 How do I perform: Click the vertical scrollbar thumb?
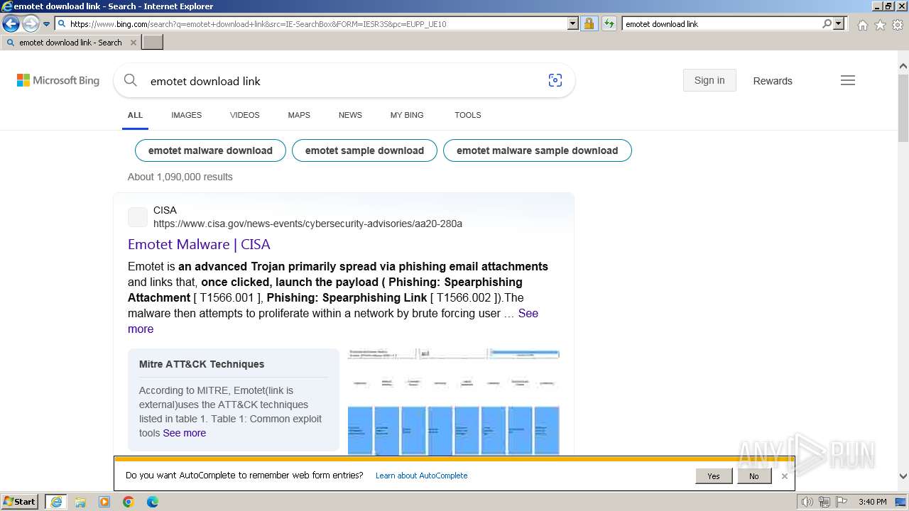903,106
